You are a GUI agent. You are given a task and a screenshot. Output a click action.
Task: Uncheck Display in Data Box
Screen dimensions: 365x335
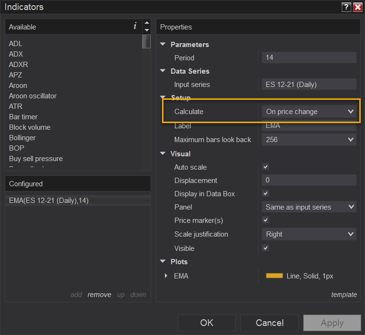click(x=266, y=194)
